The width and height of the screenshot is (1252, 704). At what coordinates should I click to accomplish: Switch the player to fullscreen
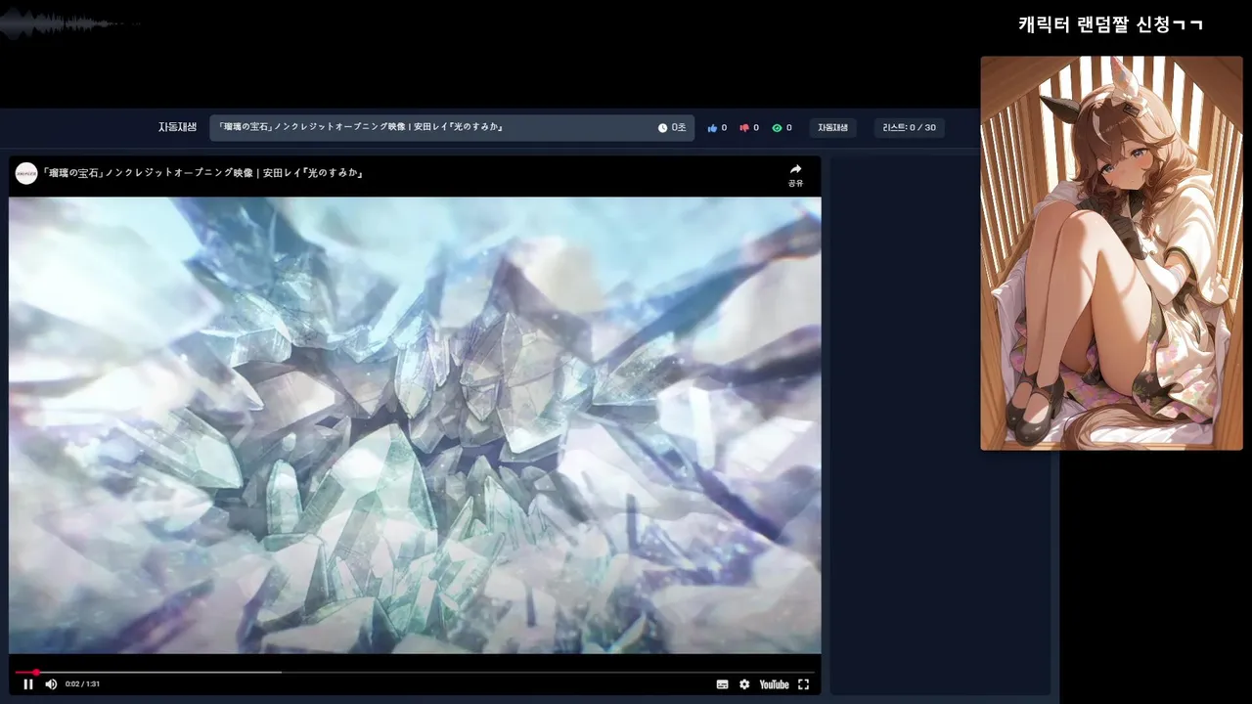(804, 684)
